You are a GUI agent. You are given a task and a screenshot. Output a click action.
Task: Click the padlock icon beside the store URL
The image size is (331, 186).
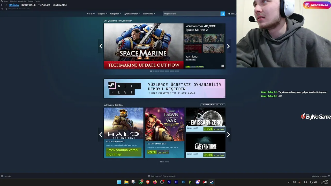[x=6, y=9]
